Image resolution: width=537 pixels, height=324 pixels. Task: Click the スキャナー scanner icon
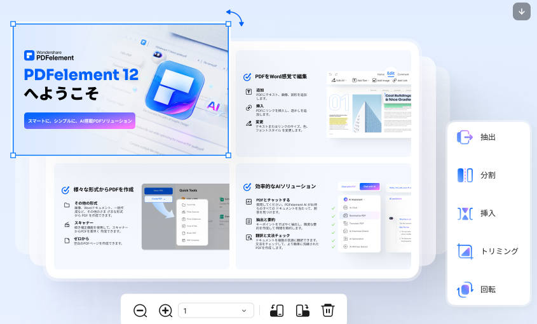pos(67,225)
